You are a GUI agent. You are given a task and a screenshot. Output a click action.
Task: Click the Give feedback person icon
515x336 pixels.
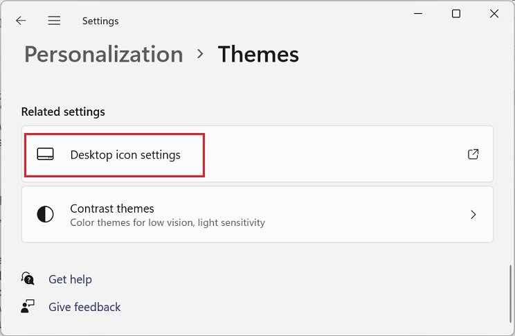pyautogui.click(x=28, y=307)
